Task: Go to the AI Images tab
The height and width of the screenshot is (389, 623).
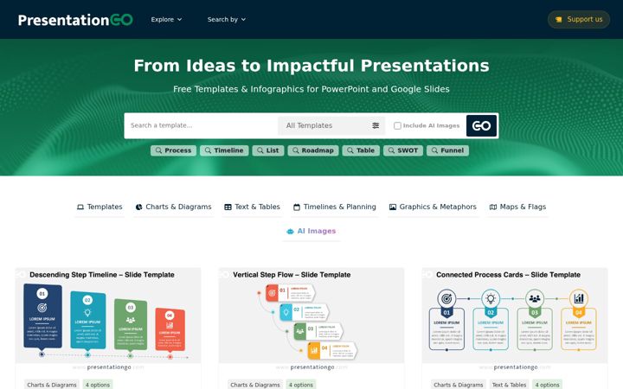Action: click(x=311, y=231)
